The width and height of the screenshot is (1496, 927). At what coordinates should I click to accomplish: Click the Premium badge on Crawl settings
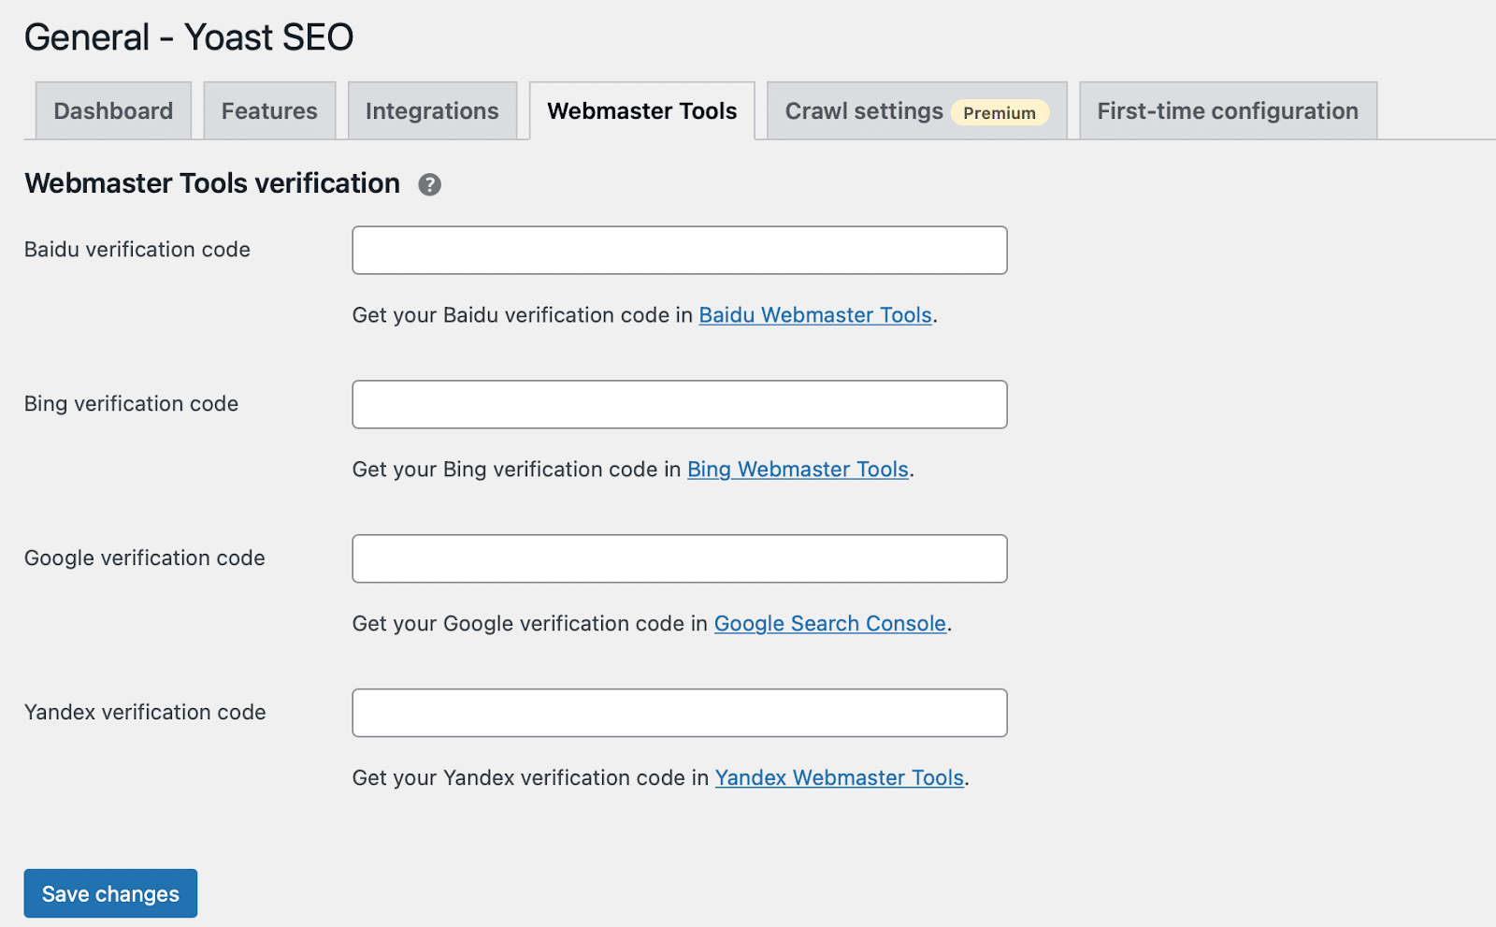[x=1000, y=112]
